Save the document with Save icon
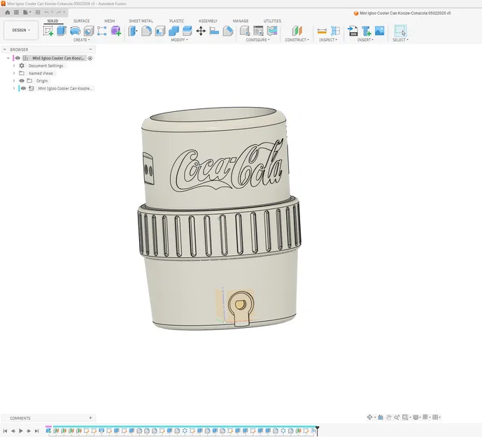The image size is (482, 437). pos(38,13)
